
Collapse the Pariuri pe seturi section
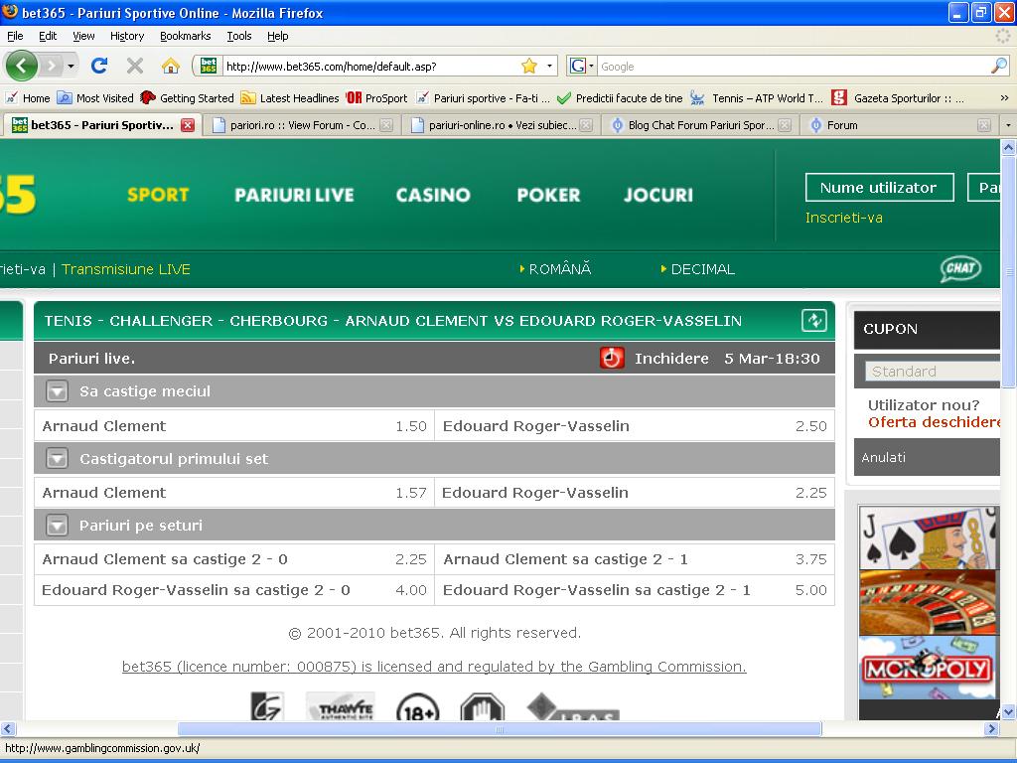coord(57,526)
